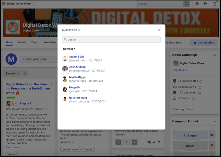Upvote the idea with 2 votes

pyautogui.click(x=118, y=142)
